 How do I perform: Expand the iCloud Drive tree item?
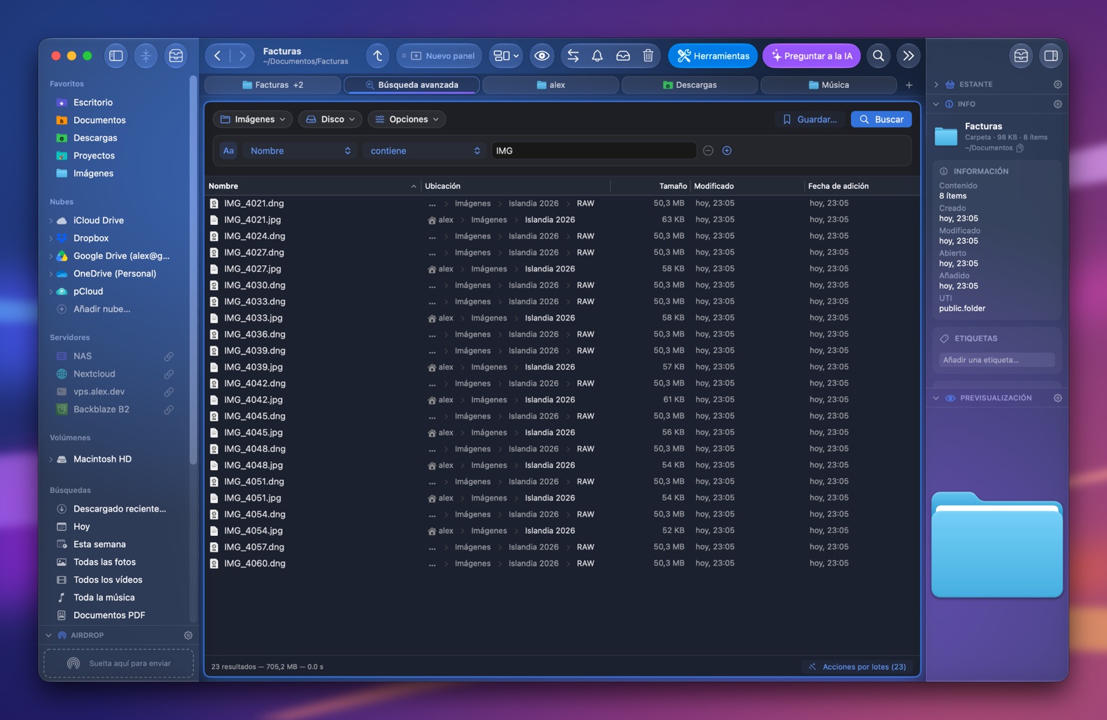tap(51, 221)
